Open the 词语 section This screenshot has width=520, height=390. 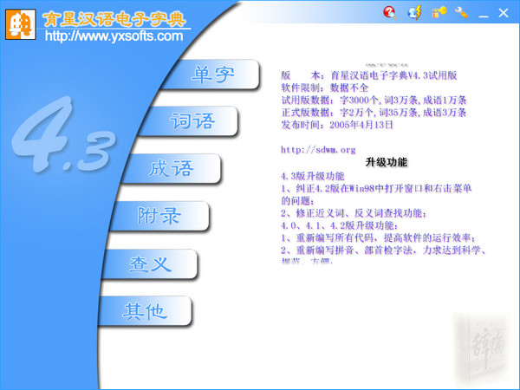click(x=192, y=121)
